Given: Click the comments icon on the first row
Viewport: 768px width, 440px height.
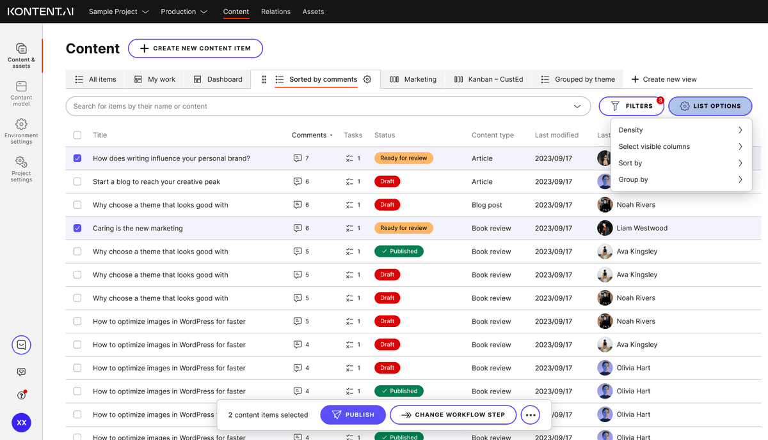Looking at the screenshot, I should (297, 158).
